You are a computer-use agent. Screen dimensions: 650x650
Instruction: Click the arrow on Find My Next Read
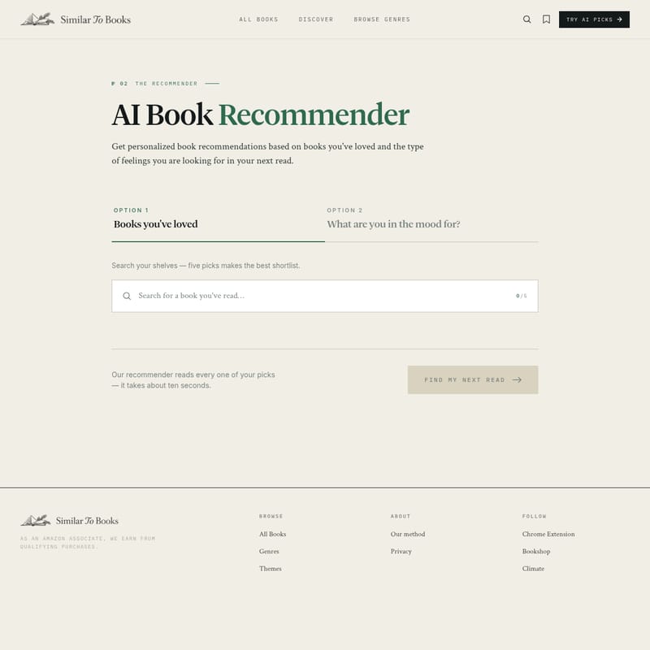517,379
